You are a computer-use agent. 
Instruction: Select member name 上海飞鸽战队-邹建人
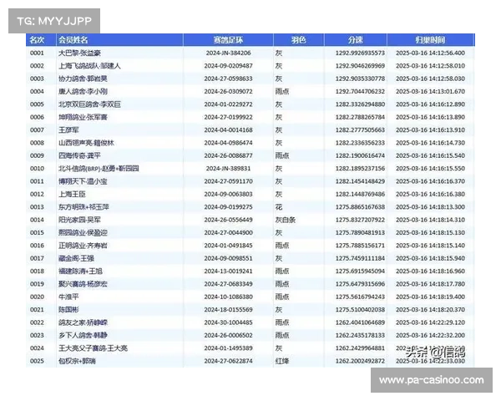pos(89,66)
